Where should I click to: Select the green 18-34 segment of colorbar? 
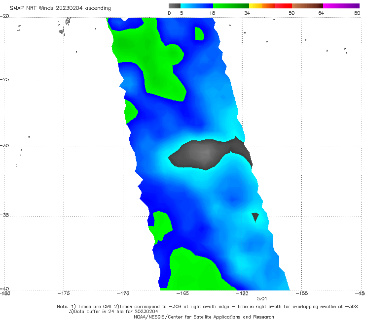pos(231,6)
